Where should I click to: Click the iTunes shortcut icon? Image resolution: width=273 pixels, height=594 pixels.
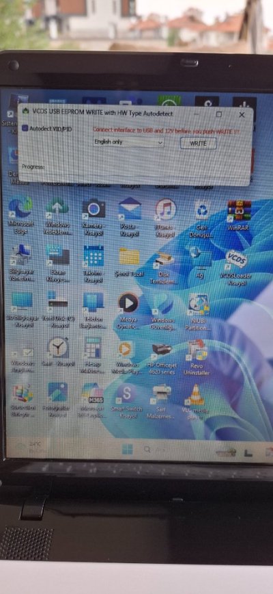tap(166, 218)
